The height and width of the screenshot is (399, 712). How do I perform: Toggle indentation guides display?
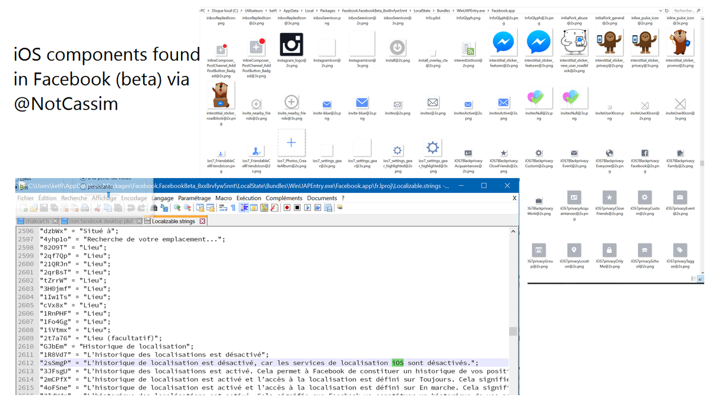click(x=244, y=208)
